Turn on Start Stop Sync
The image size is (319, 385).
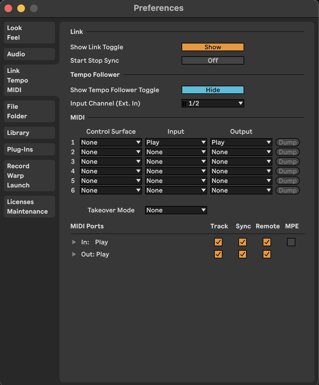pyautogui.click(x=213, y=60)
